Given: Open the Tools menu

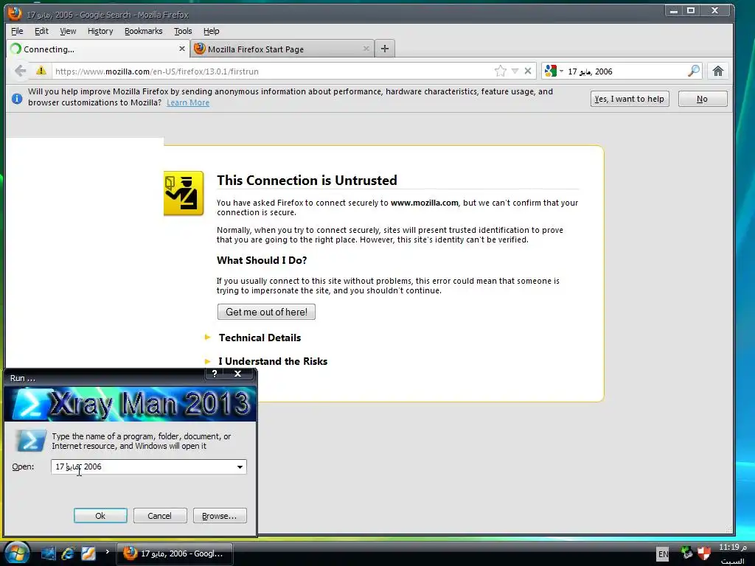Looking at the screenshot, I should point(183,31).
